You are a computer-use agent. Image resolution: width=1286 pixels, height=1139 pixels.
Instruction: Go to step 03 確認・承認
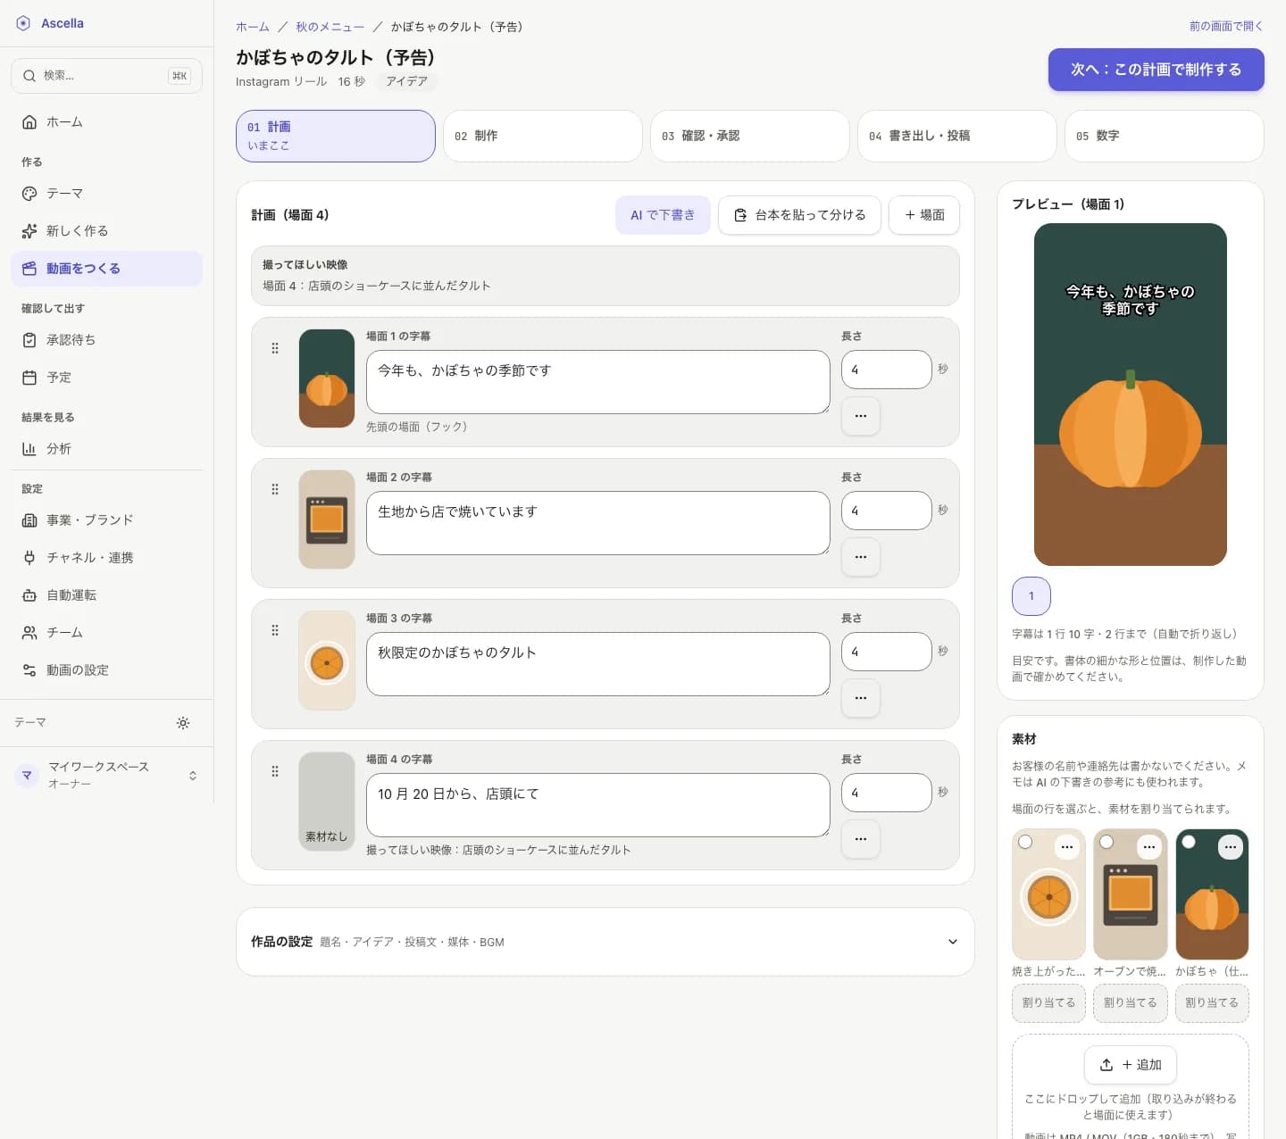[x=750, y=136]
